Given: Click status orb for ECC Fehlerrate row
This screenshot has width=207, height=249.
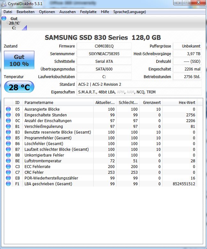Looking at the screenshot, I should click(8, 166).
